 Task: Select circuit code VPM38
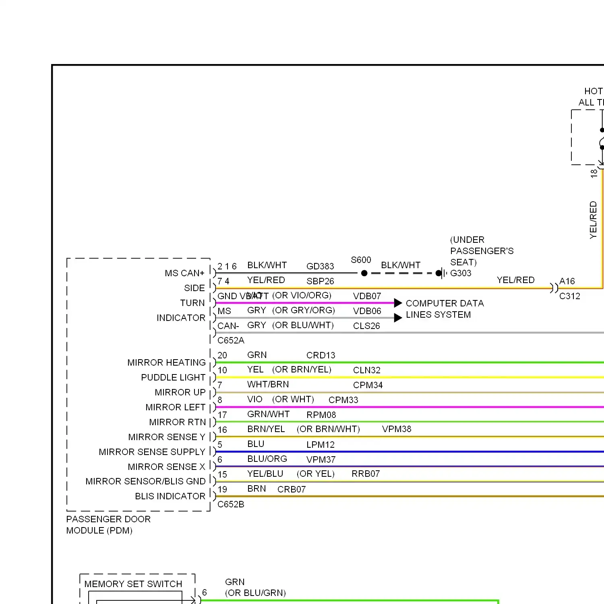[x=397, y=429]
